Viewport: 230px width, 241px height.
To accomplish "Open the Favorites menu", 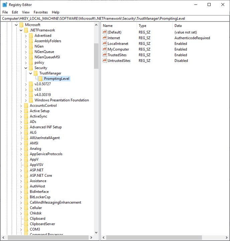I will (40, 12).
